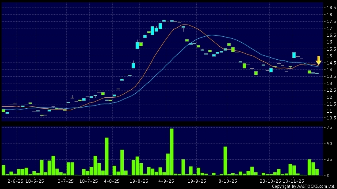337x189 pixels.
Task: Click the tall volume bar above 8-10-25
Action: pos(225,161)
